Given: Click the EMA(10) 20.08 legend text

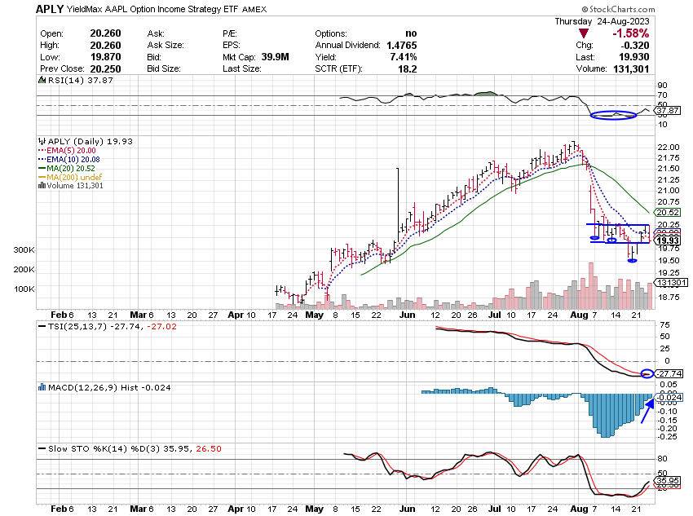Looking at the screenshot, I should pos(73,160).
